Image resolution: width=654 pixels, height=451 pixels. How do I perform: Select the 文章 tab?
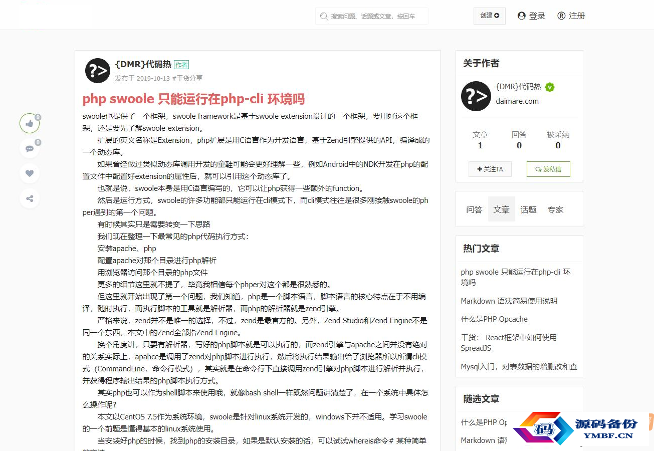tap(501, 209)
